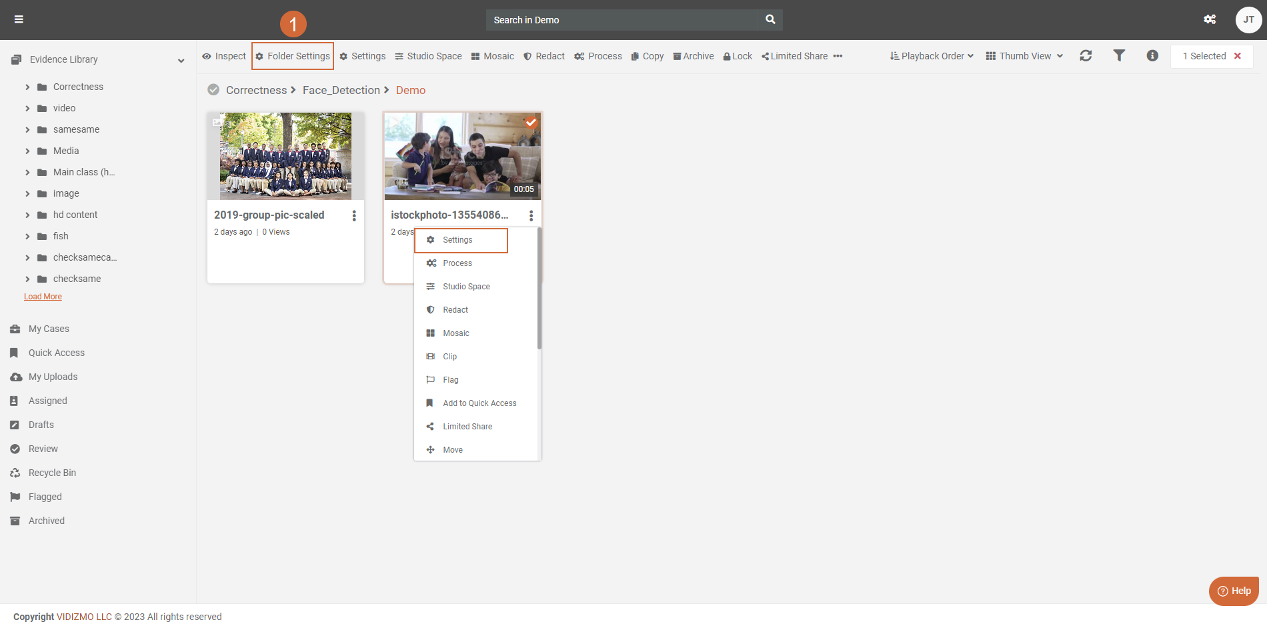Viewport: 1267px width, 630px height.
Task: Clear the 1 Selected items with X
Action: 1238,56
